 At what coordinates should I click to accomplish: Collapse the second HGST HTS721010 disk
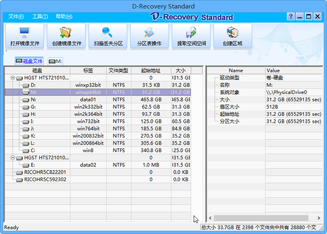pos(13,158)
